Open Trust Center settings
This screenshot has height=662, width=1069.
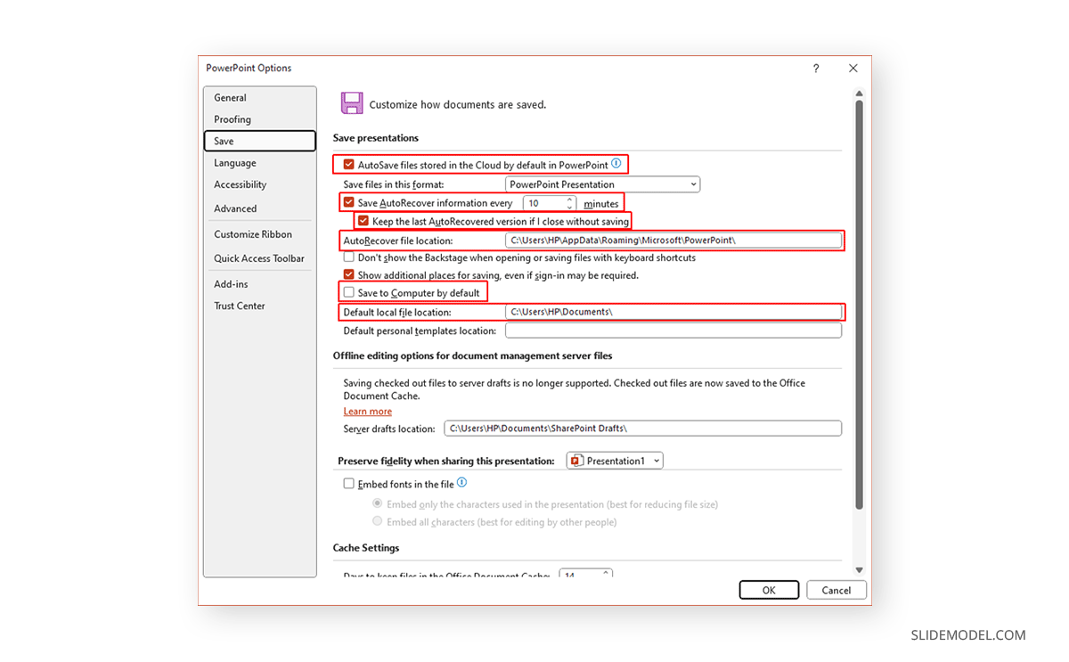(260, 306)
